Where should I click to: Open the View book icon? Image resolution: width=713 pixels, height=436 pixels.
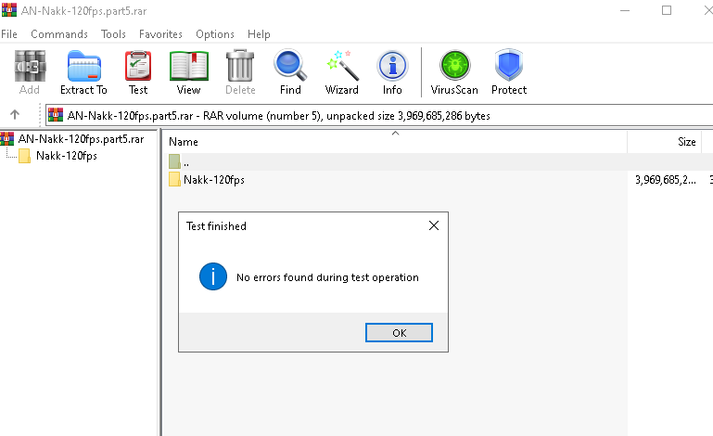point(189,72)
